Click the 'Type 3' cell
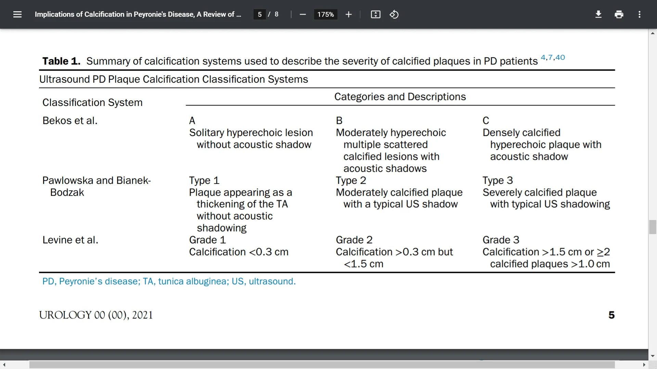This screenshot has width=657, height=369. (x=498, y=180)
